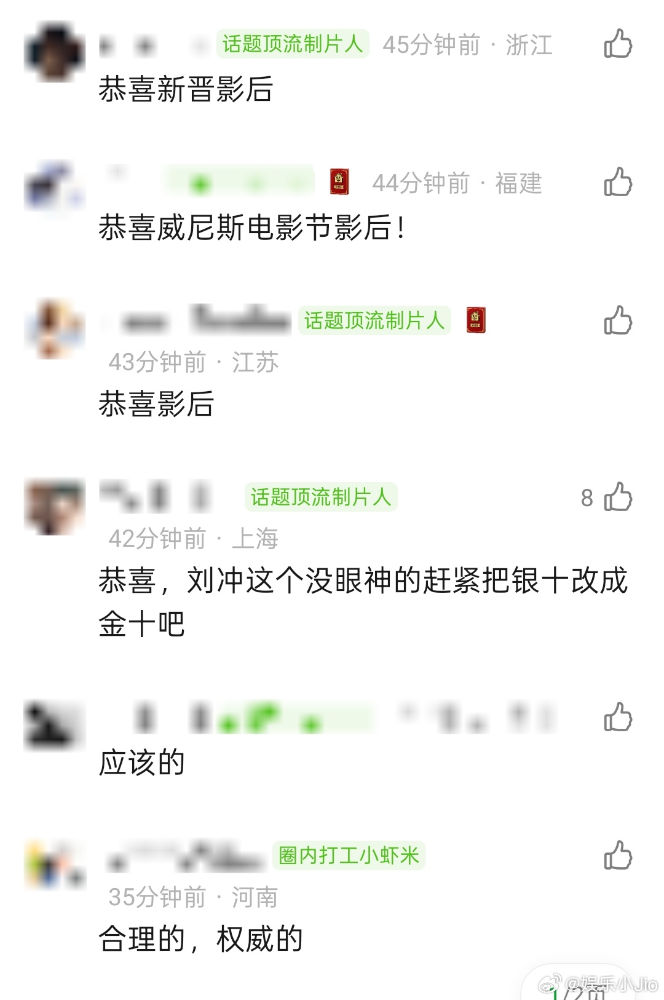Open the '话题顶流制片人' tag on Jiangsu comment
This screenshot has height=1000, width=664.
pyautogui.click(x=374, y=320)
